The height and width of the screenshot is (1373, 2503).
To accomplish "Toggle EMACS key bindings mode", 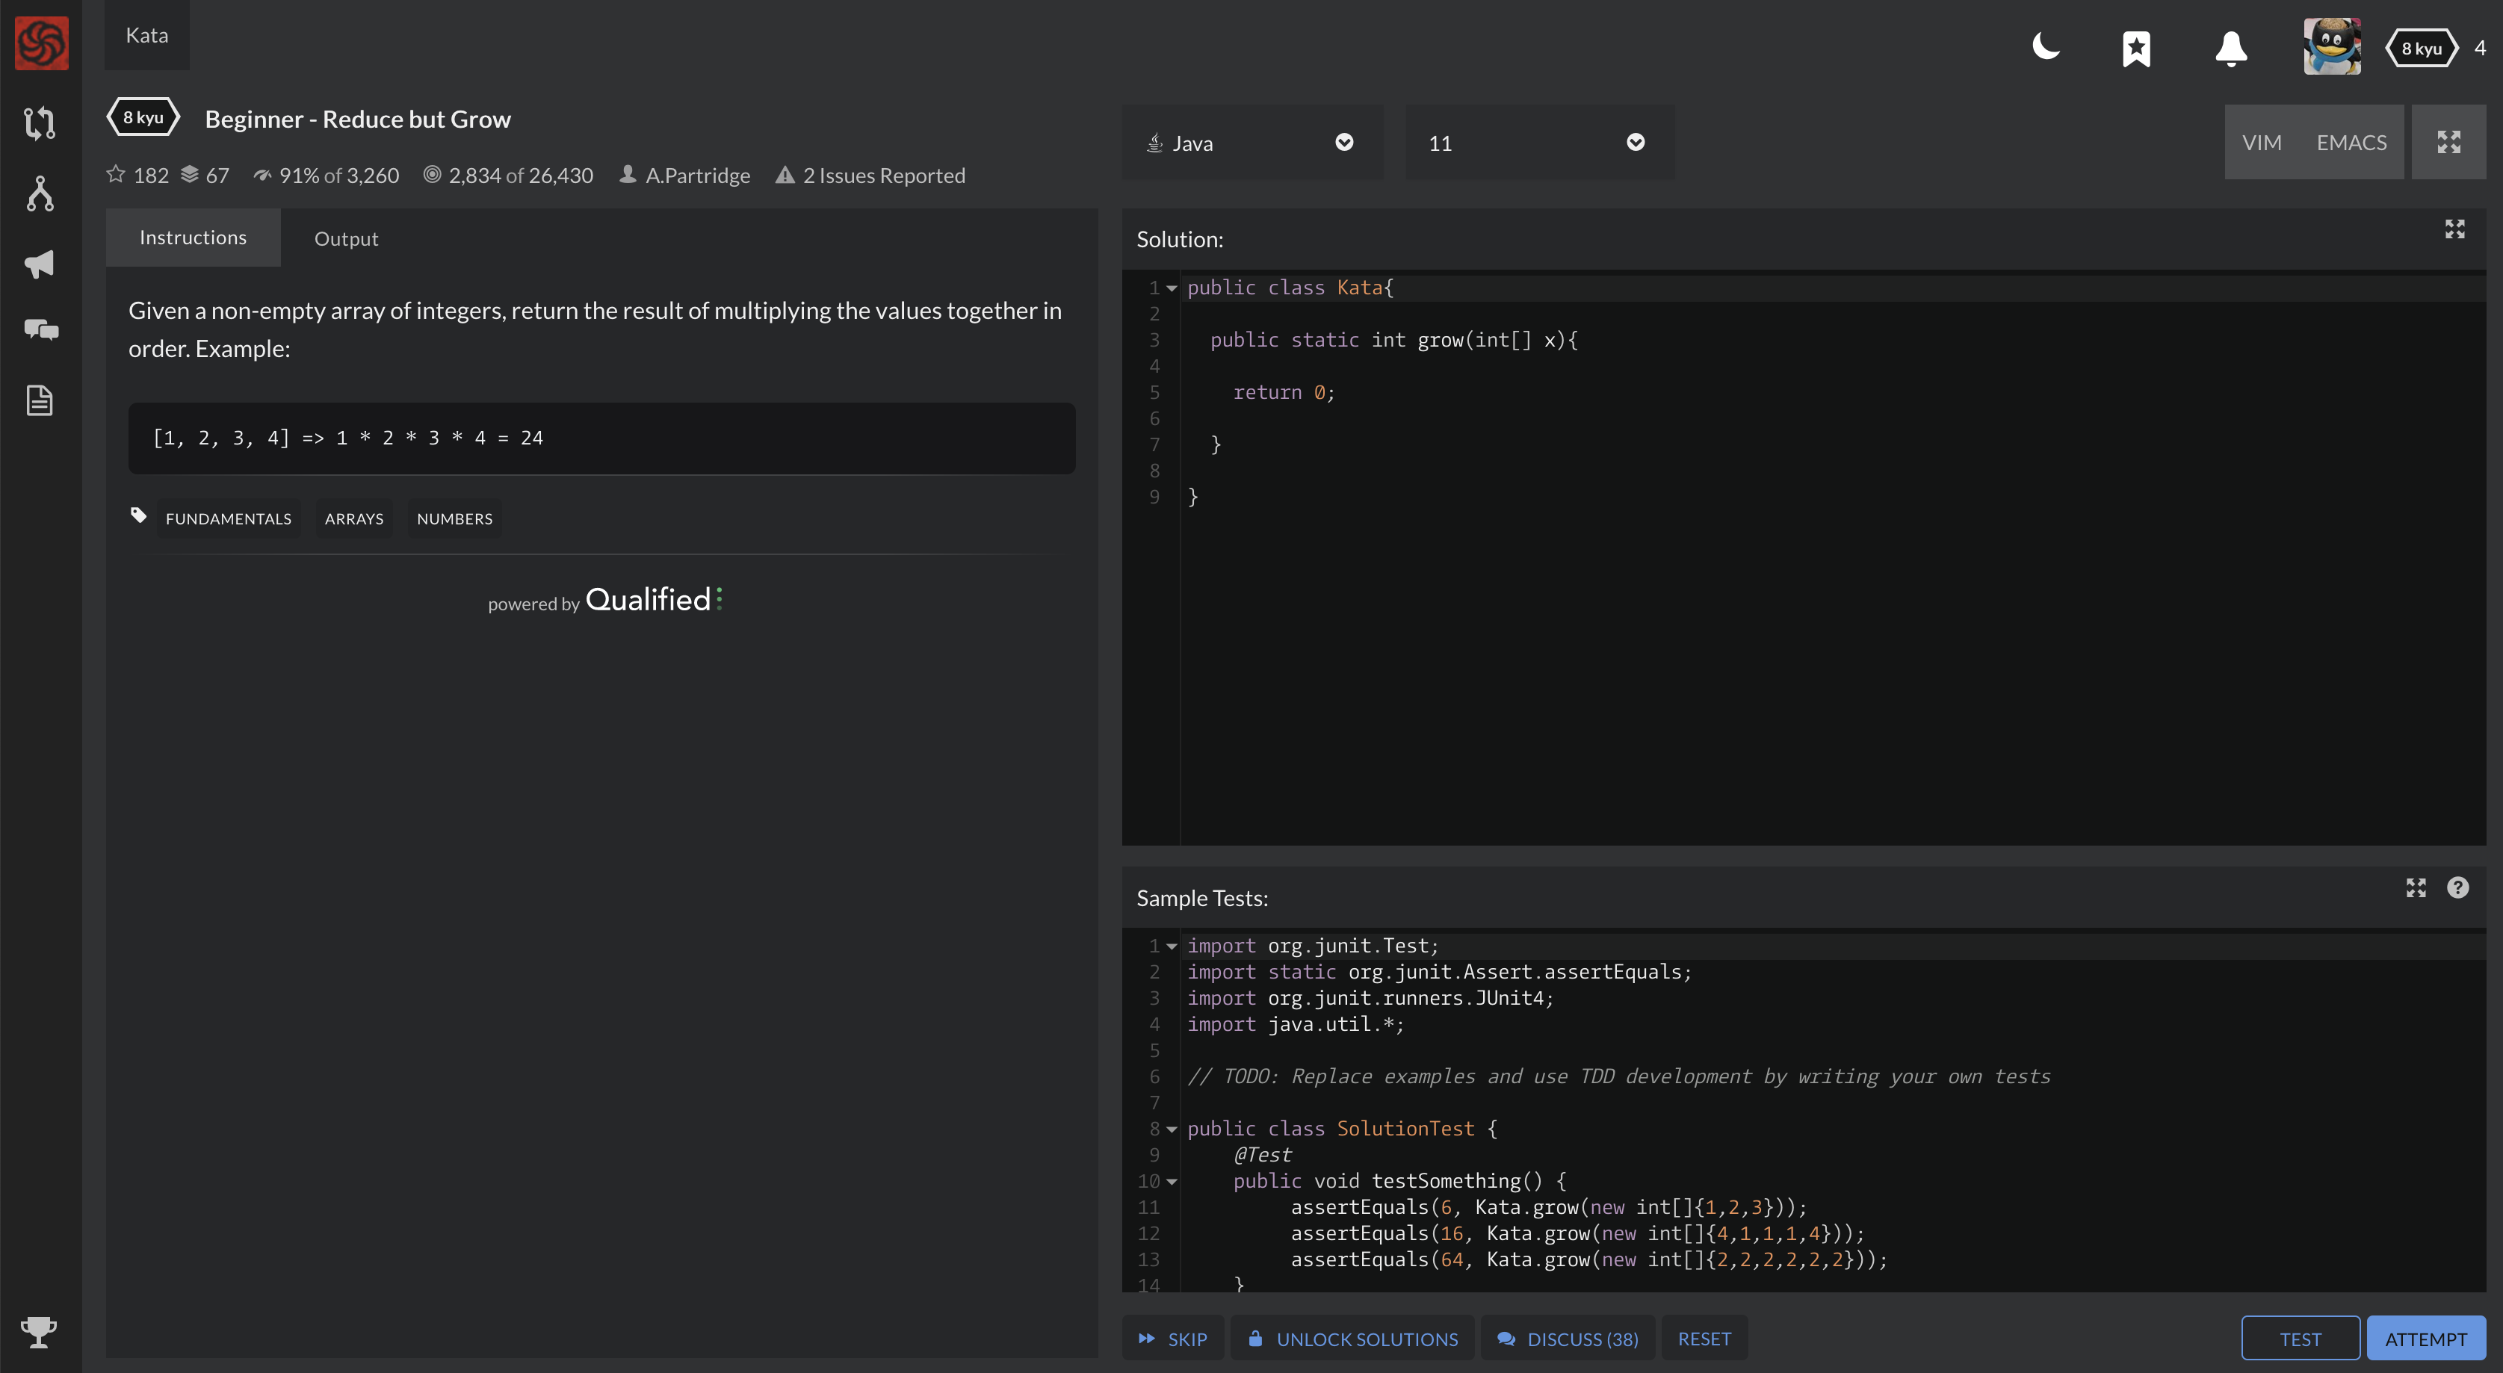I will [2351, 143].
